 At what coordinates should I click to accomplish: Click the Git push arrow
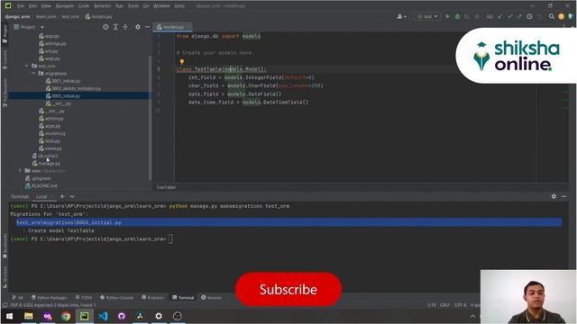pos(519,16)
